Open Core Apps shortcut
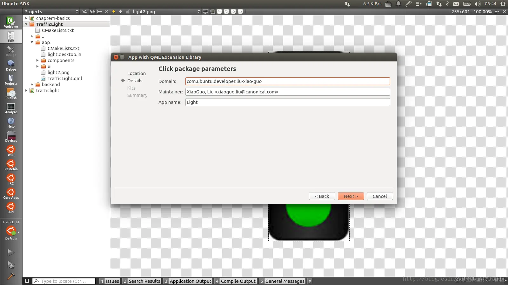 click(x=11, y=193)
